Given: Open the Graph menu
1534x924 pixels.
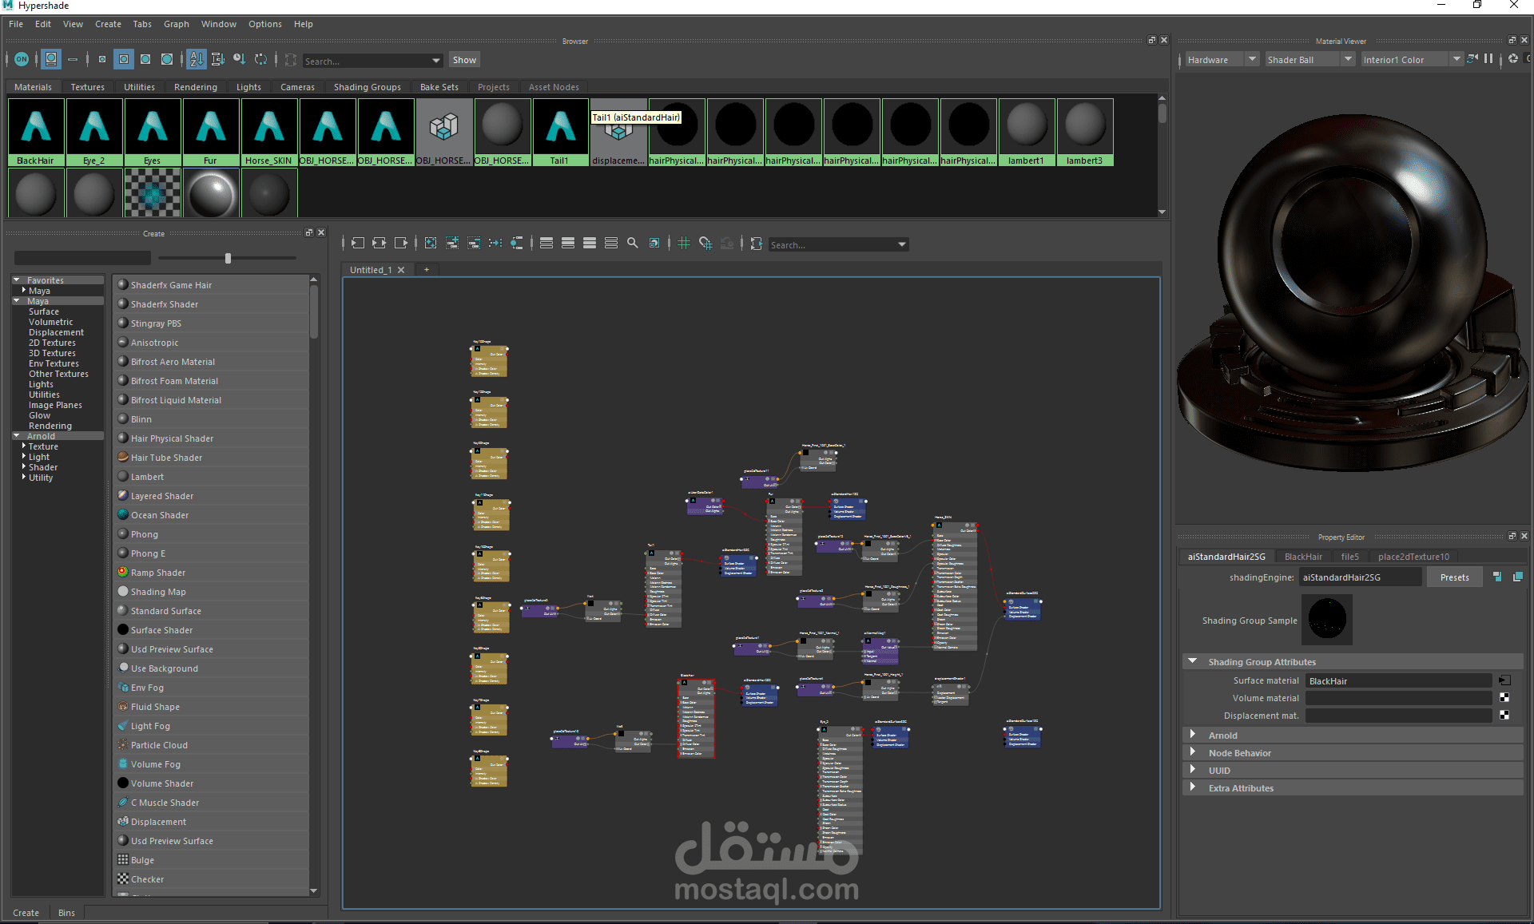Looking at the screenshot, I should (176, 24).
